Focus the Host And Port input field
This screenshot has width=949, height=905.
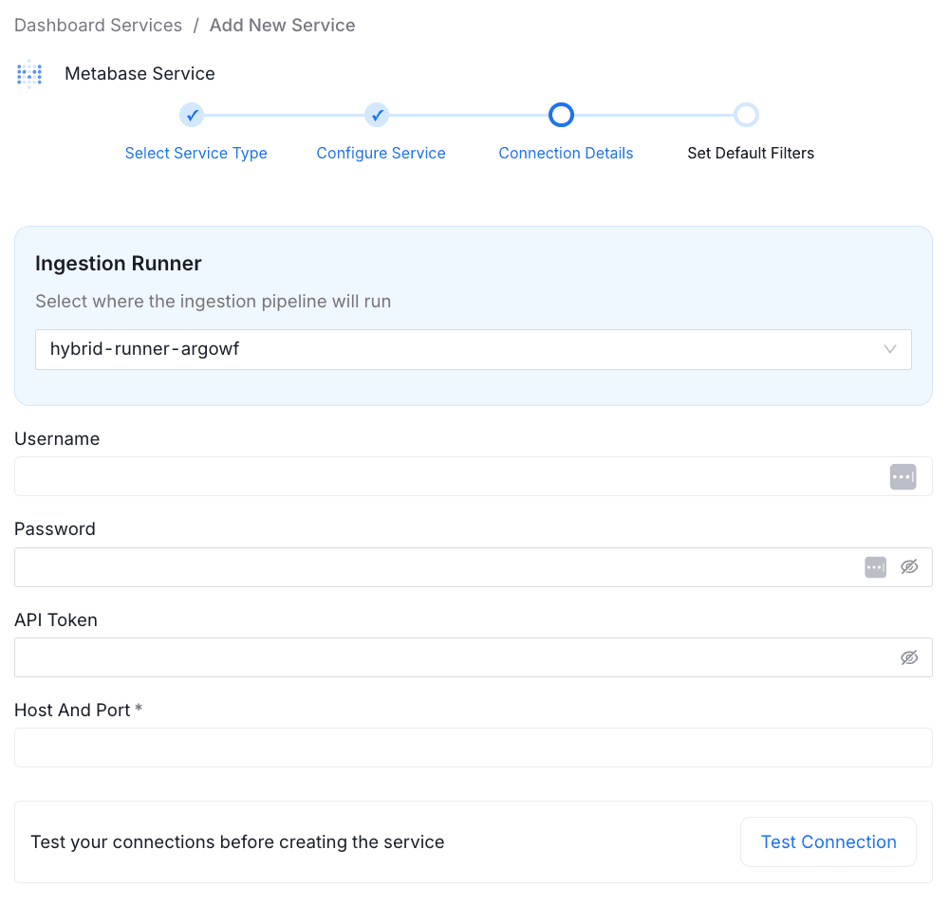(x=473, y=748)
